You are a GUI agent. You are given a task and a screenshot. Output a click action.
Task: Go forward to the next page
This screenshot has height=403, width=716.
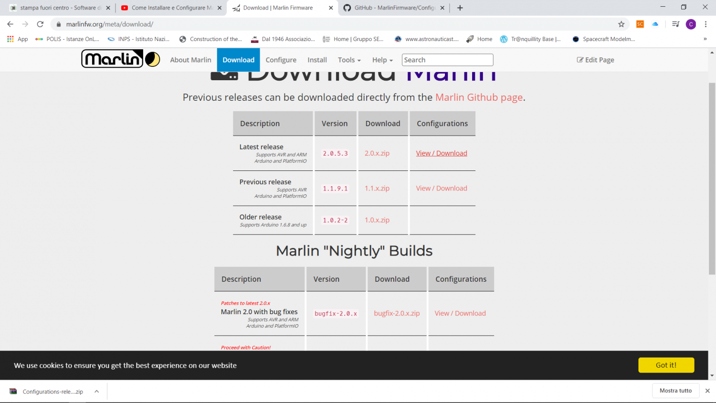coord(25,24)
